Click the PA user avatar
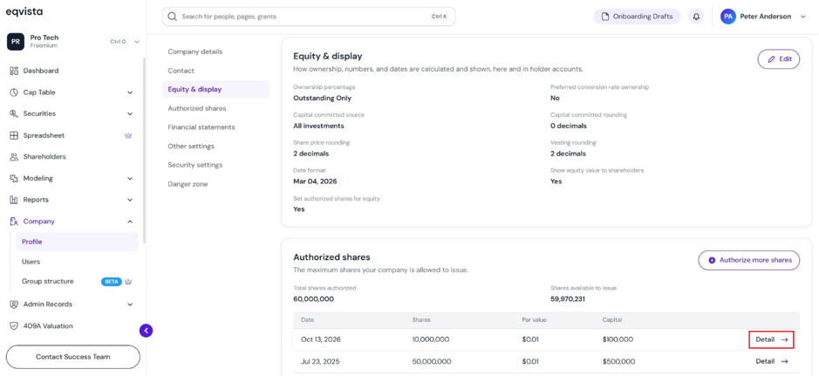Image resolution: width=819 pixels, height=376 pixels. (x=728, y=17)
